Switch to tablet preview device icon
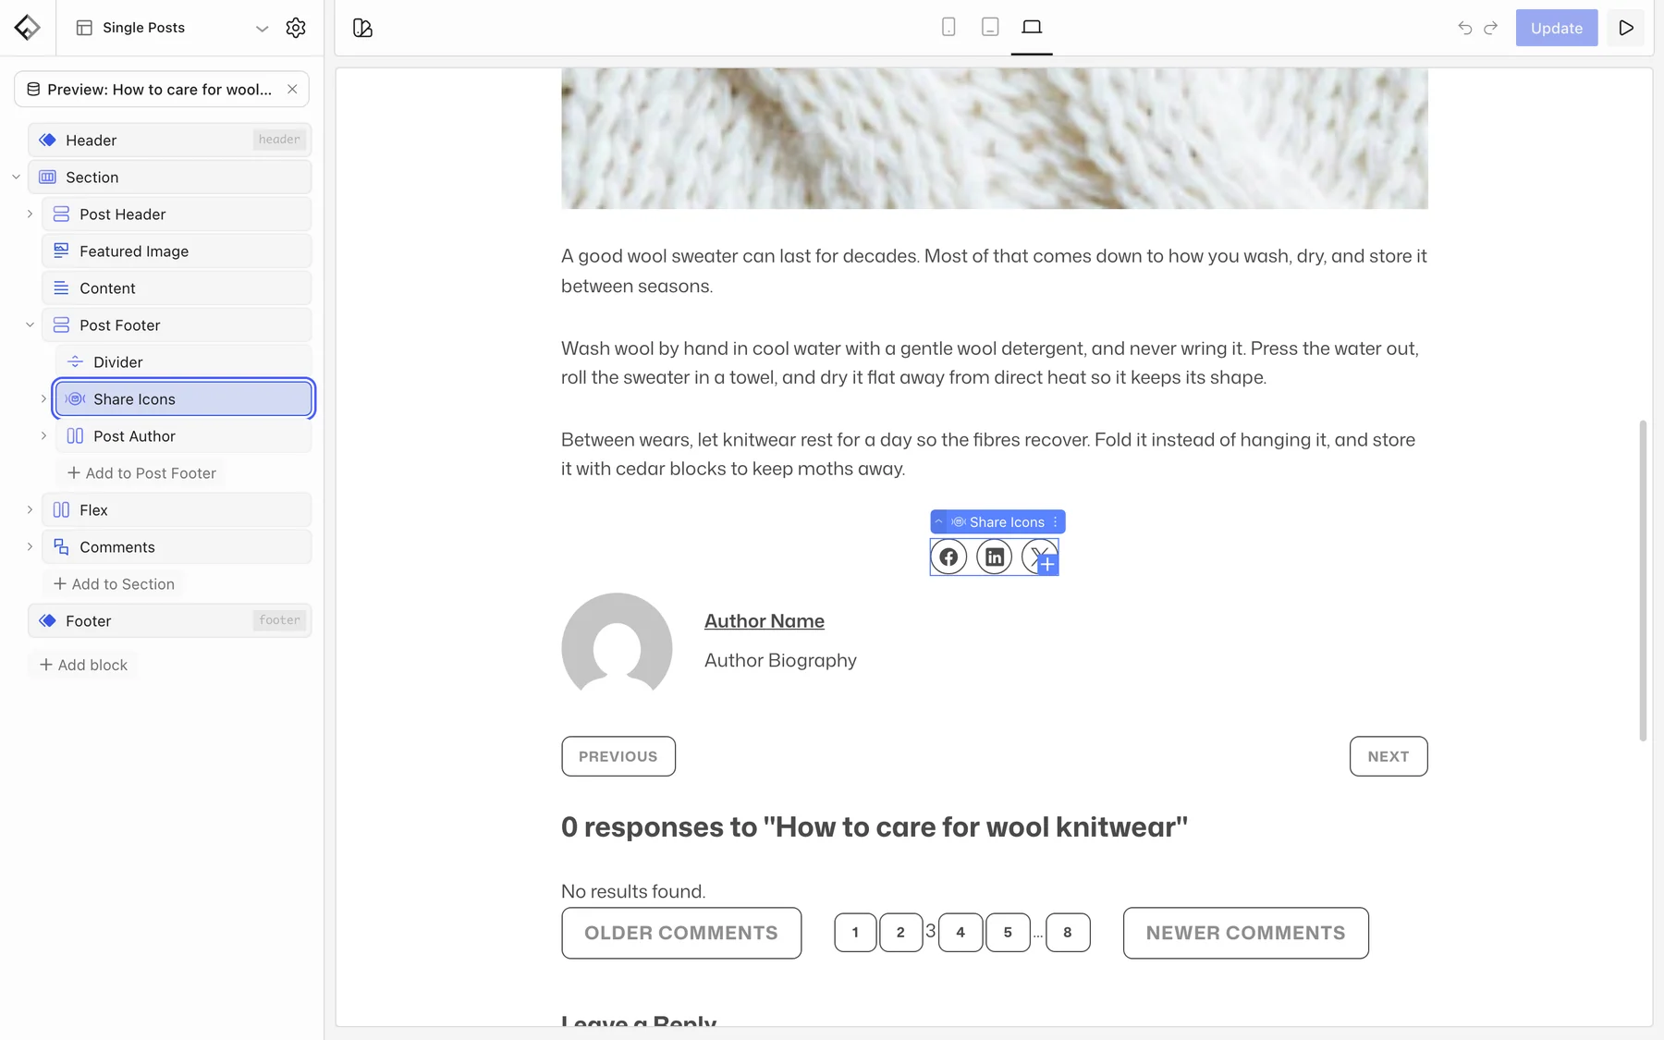The image size is (1664, 1040). coord(990,27)
